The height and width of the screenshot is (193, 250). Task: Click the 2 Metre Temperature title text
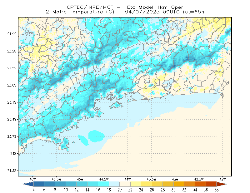tap(74, 12)
